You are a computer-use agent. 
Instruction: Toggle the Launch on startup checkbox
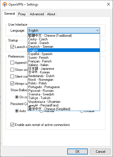[12, 47]
